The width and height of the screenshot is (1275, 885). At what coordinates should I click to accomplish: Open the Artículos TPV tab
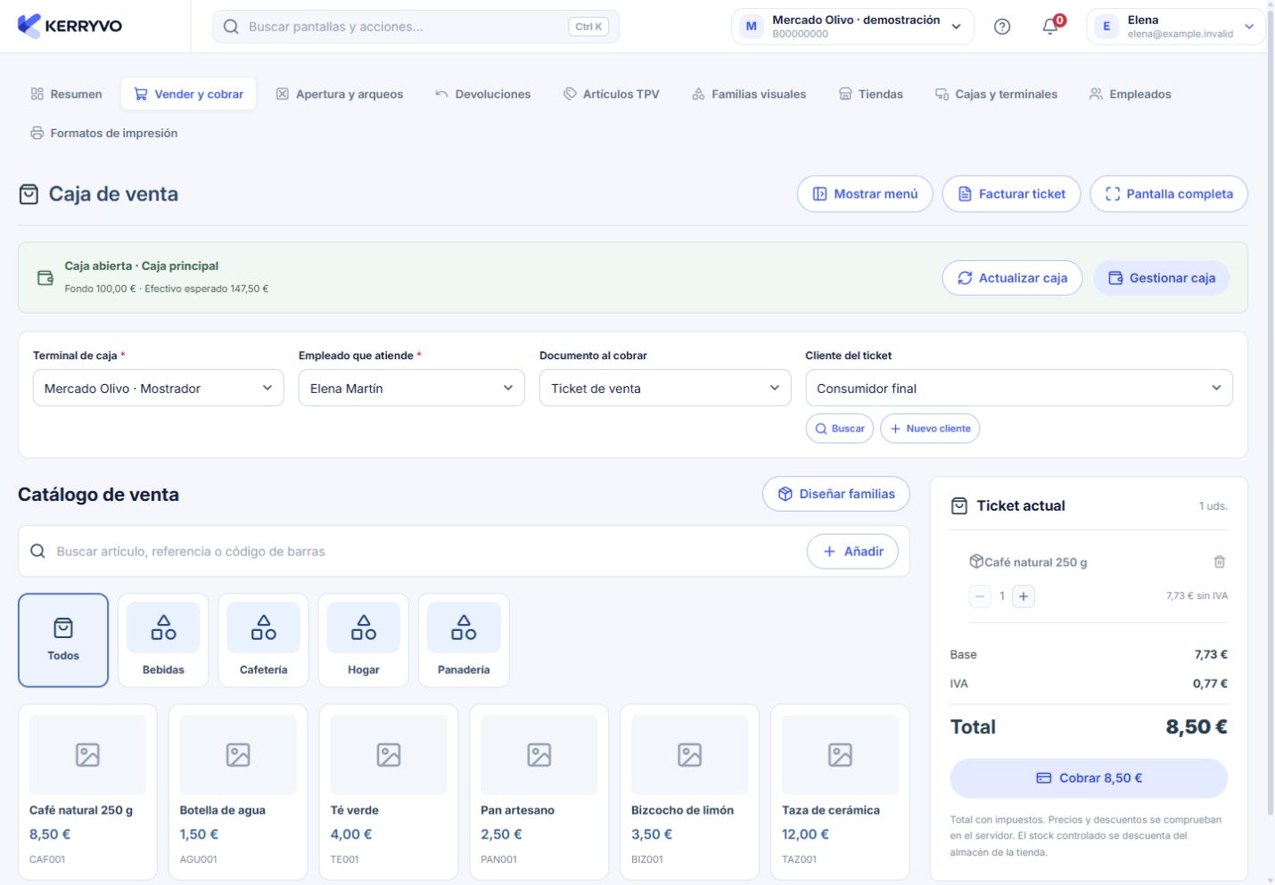[x=612, y=94]
